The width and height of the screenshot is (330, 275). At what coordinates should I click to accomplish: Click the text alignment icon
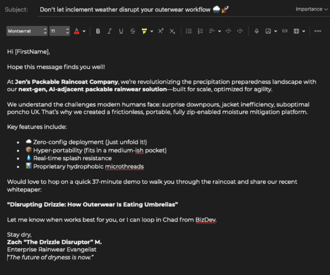point(212,31)
